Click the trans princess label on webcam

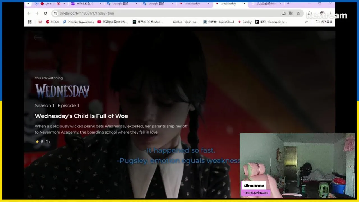[256, 192]
